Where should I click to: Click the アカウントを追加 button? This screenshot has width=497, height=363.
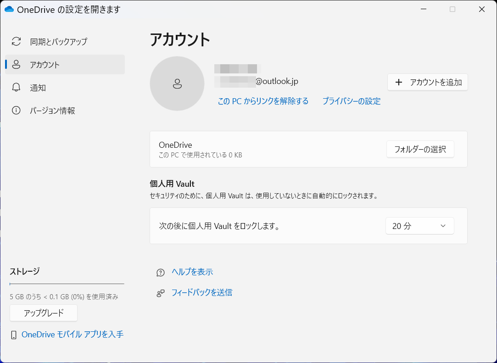click(x=428, y=83)
